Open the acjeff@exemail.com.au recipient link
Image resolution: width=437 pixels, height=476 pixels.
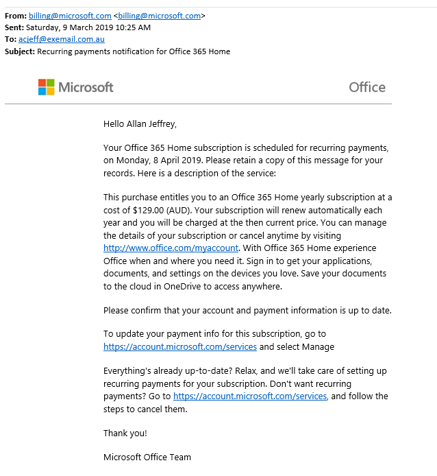click(x=61, y=39)
